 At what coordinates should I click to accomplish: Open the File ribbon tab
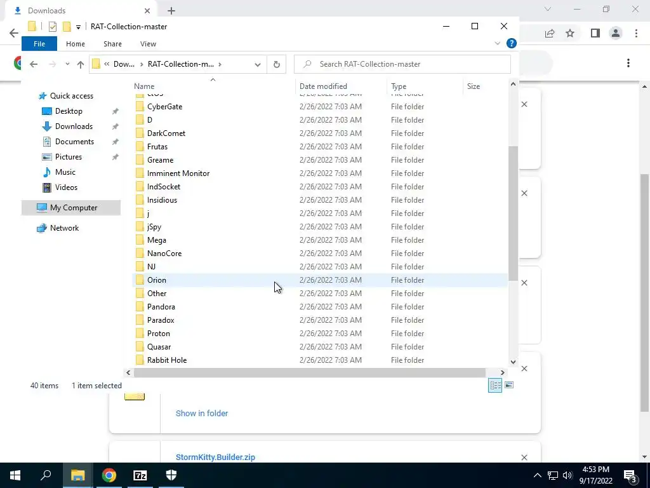[x=39, y=44]
